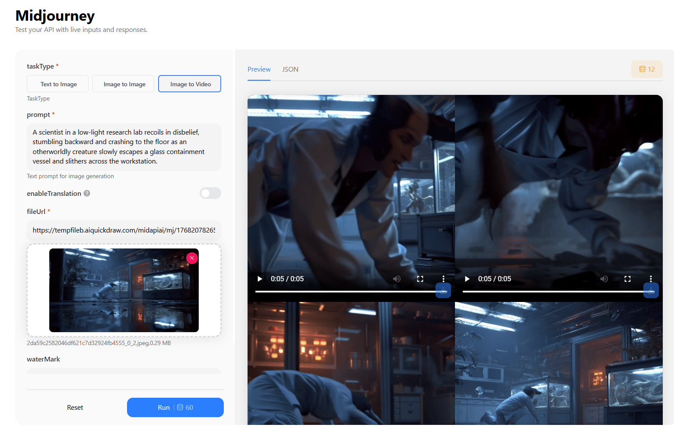Open more options on top-right video

click(651, 279)
